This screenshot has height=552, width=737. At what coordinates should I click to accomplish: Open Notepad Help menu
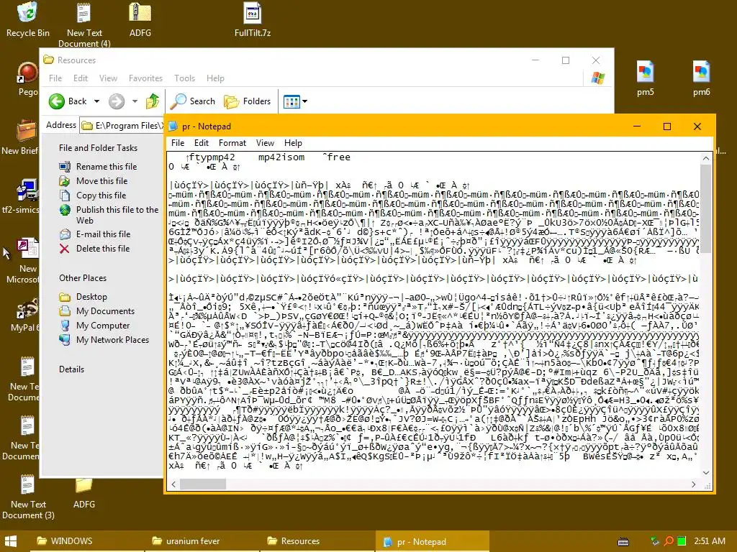pos(293,143)
